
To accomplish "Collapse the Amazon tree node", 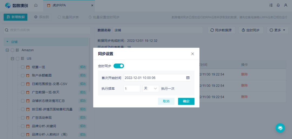I will point(7,50).
